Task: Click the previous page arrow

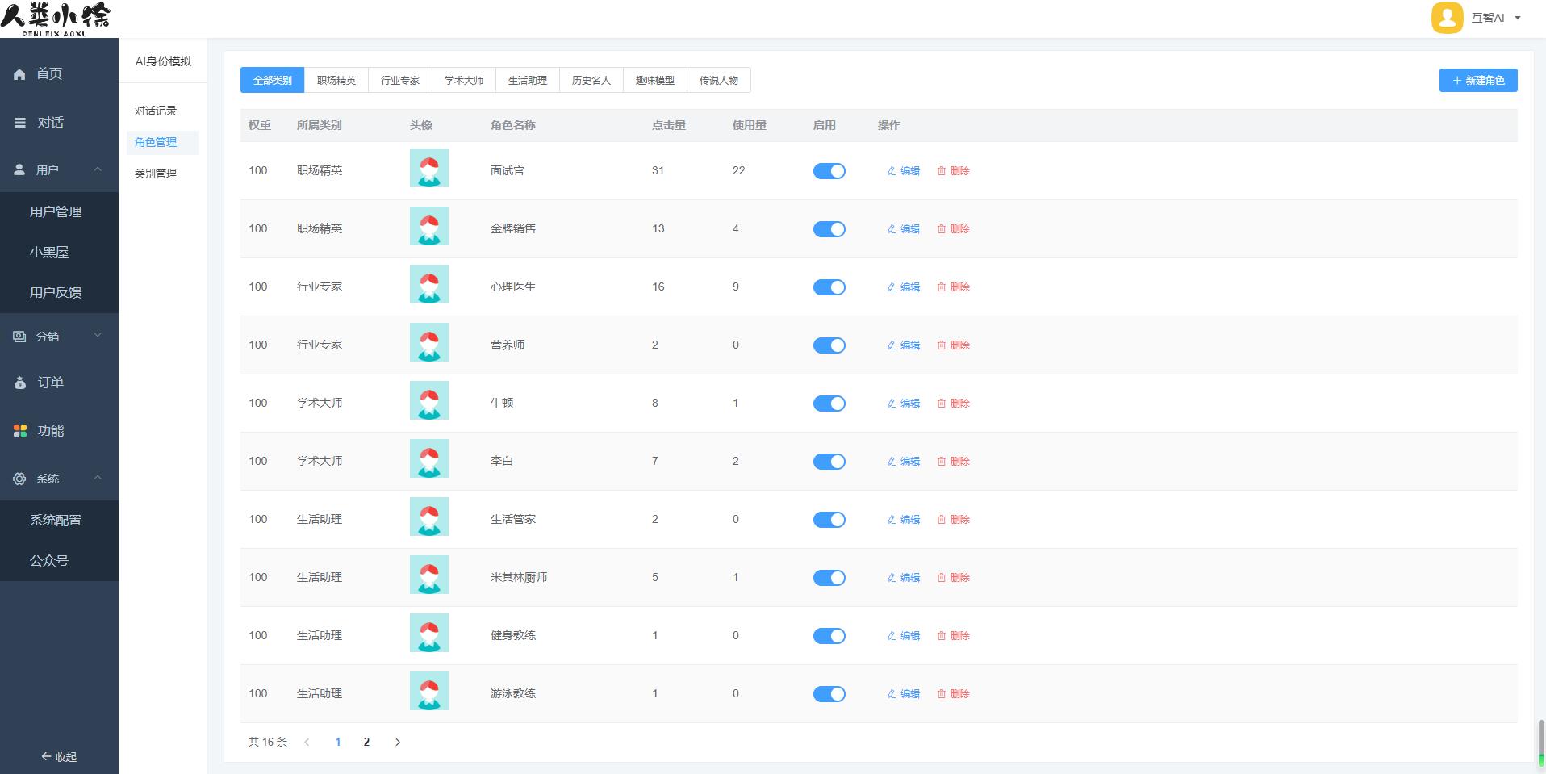Action: tap(307, 743)
